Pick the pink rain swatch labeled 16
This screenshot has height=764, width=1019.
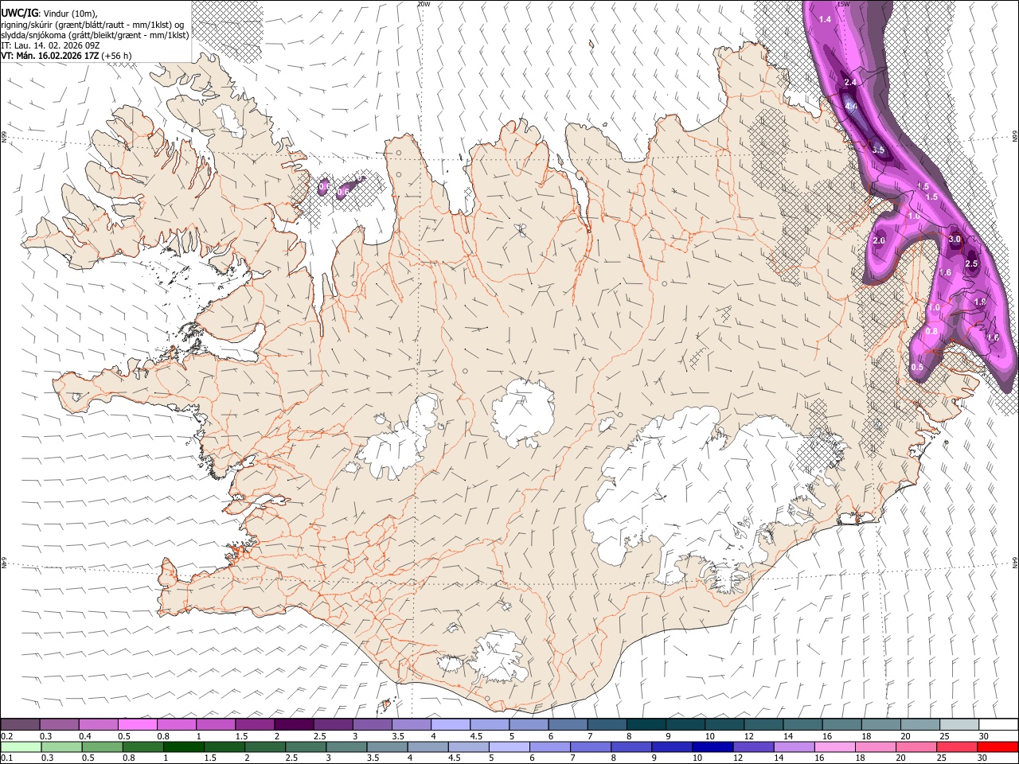coord(835,746)
